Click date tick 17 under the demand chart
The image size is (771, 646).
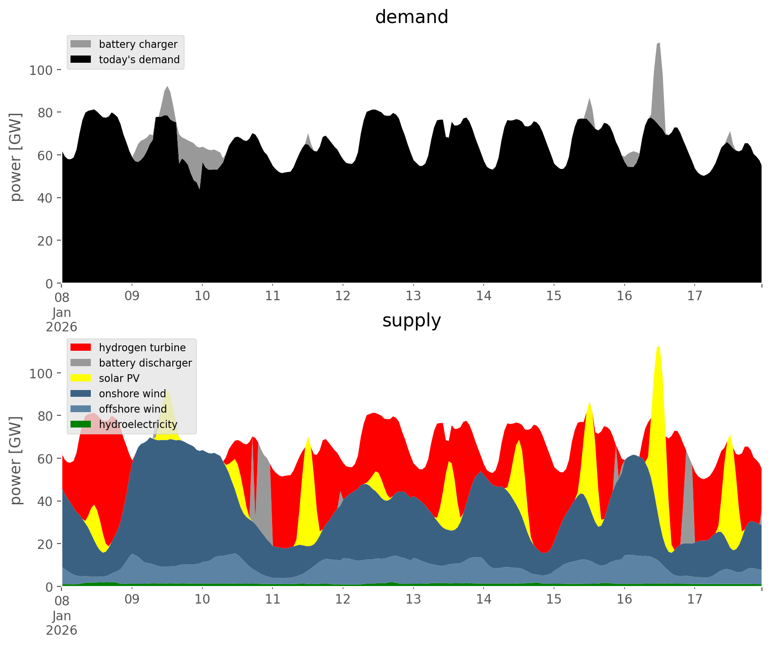tap(695, 296)
